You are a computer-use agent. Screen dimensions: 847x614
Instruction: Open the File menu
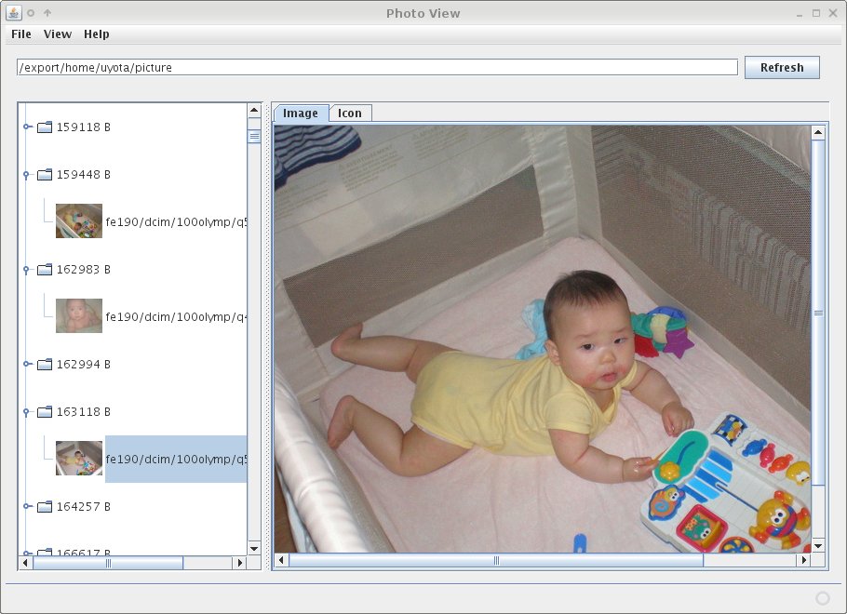pos(21,34)
